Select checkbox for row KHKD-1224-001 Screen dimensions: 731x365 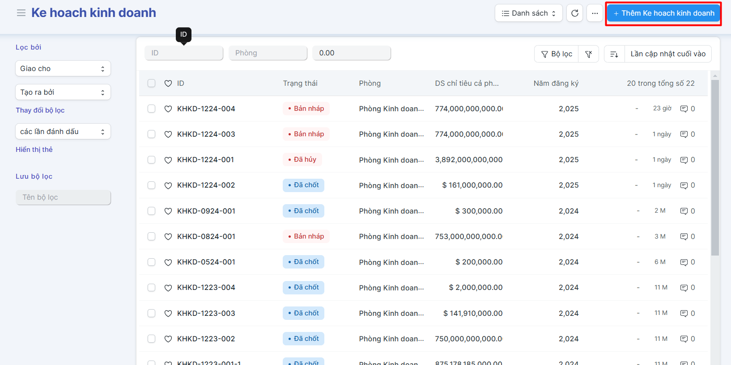152,160
